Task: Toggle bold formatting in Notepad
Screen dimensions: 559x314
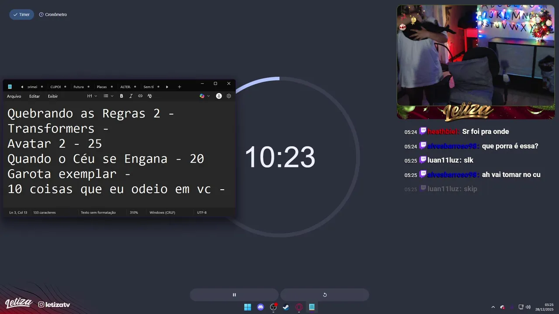Action: click(x=121, y=96)
